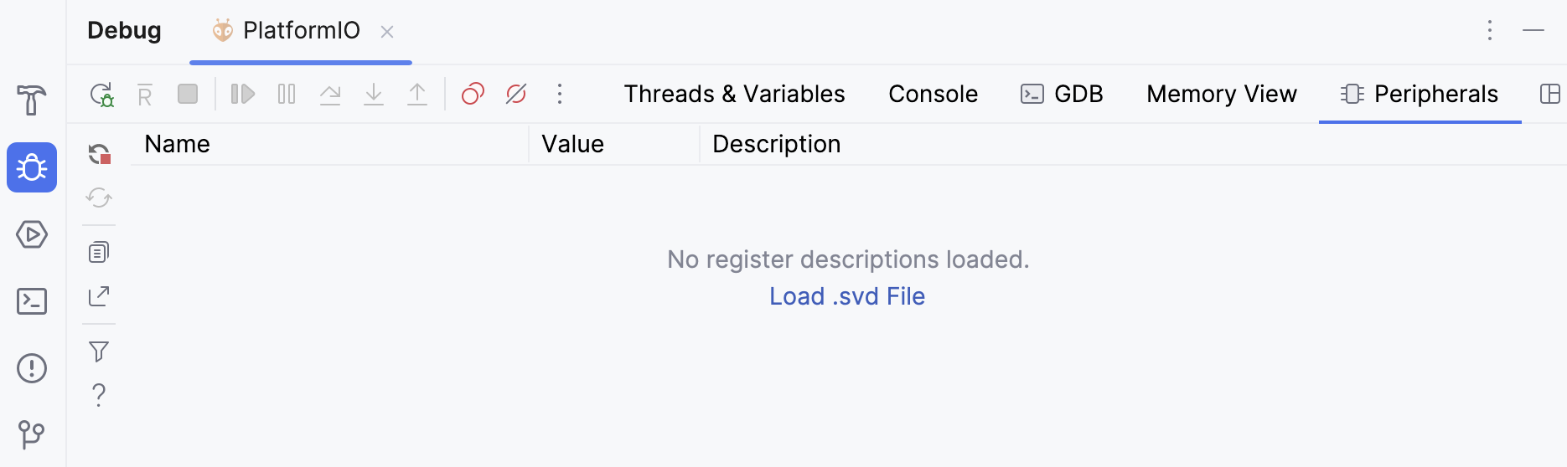The height and width of the screenshot is (467, 1567).
Task: Close the PlatformIO debug tab
Action: pyautogui.click(x=387, y=32)
